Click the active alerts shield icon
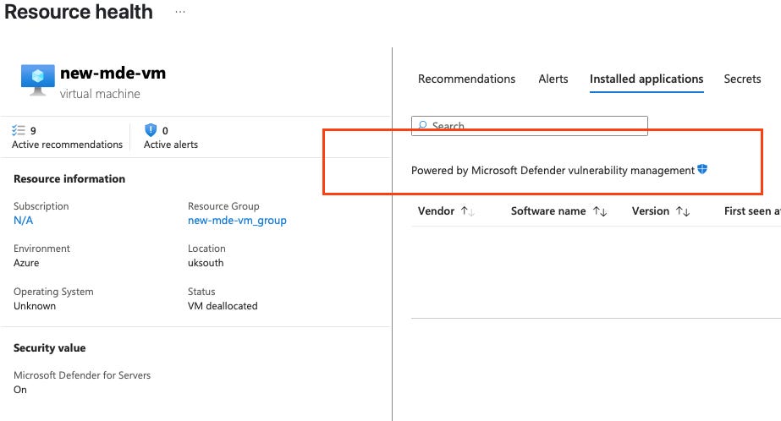The image size is (781, 421). (x=151, y=130)
